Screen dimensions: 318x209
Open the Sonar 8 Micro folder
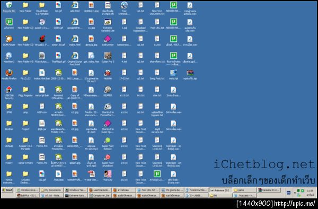pyautogui.click(x=25, y=159)
